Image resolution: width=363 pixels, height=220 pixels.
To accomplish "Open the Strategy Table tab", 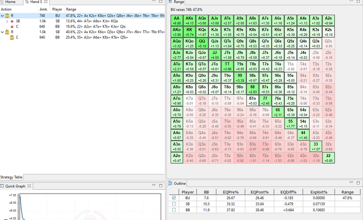I will pyautogui.click(x=11, y=177).
